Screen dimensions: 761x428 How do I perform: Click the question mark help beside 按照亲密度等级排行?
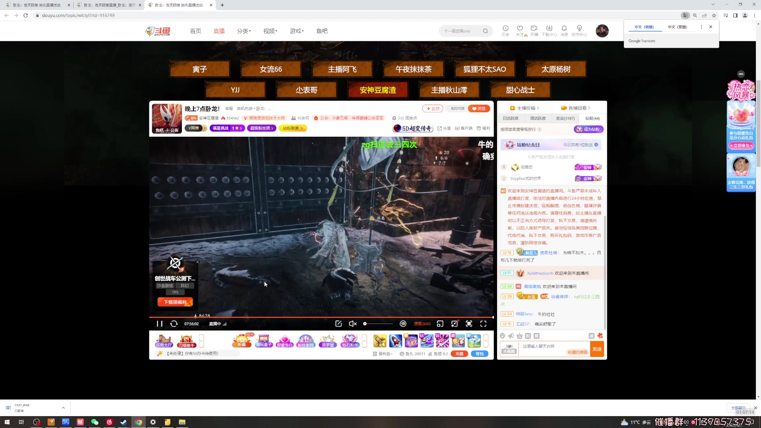click(x=539, y=130)
